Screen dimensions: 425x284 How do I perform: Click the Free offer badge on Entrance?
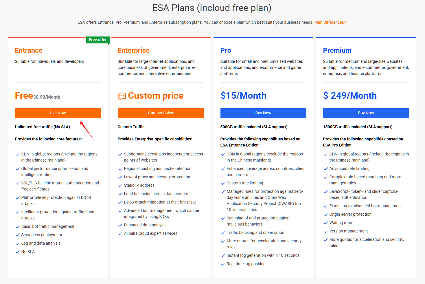tap(98, 40)
